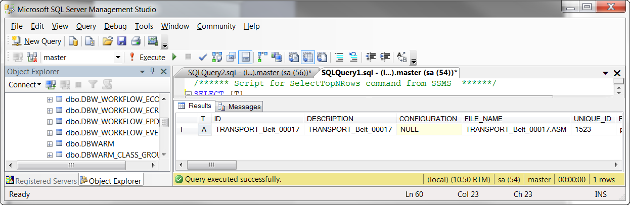Click the Object Explorer filter icon
This screenshot has width=630, height=205.
(x=93, y=85)
